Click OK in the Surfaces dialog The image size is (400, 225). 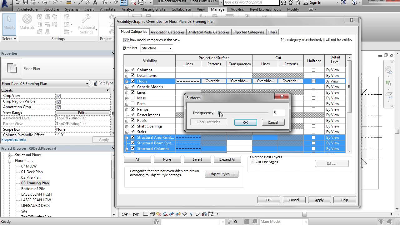[246, 122]
